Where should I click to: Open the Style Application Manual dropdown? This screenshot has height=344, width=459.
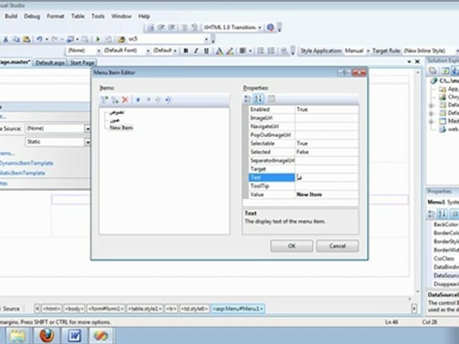coord(368,51)
